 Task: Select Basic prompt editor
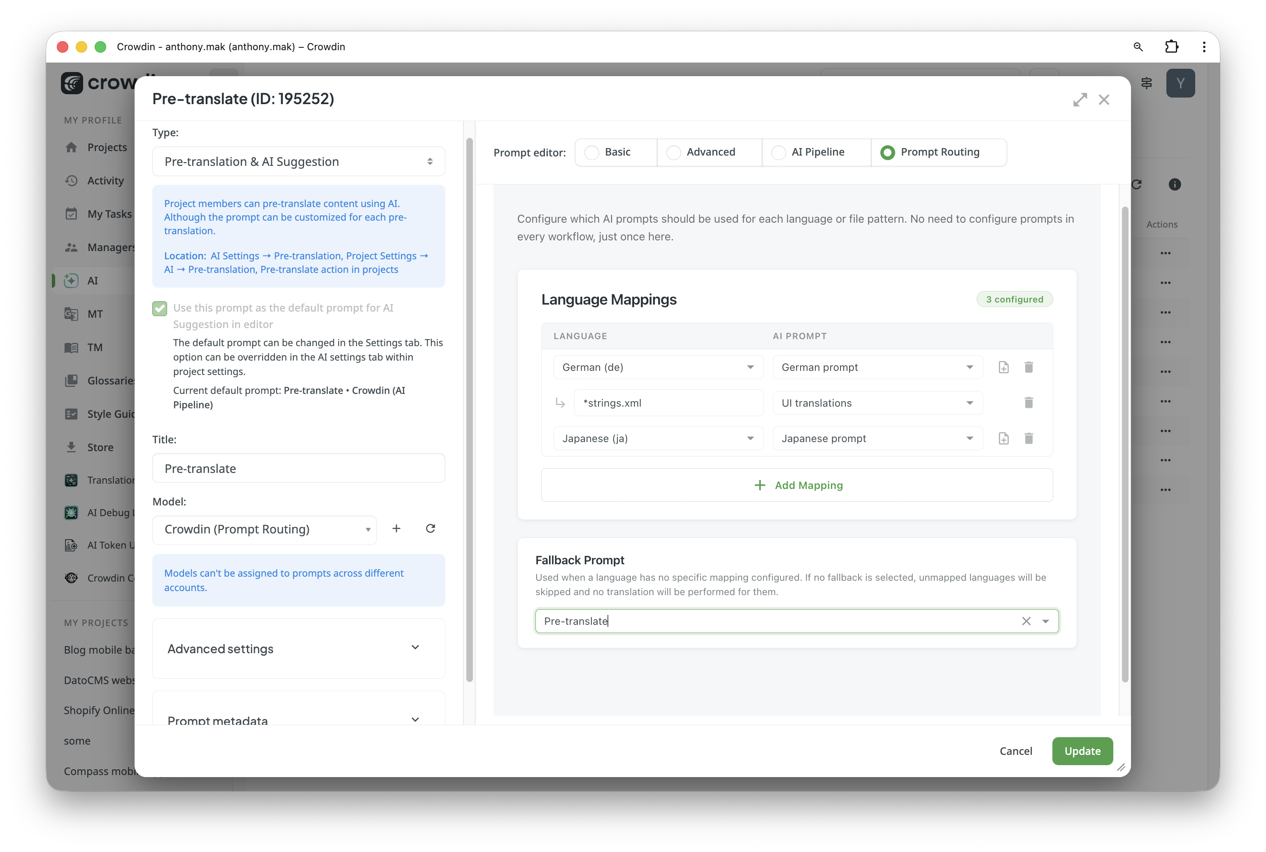[616, 152]
